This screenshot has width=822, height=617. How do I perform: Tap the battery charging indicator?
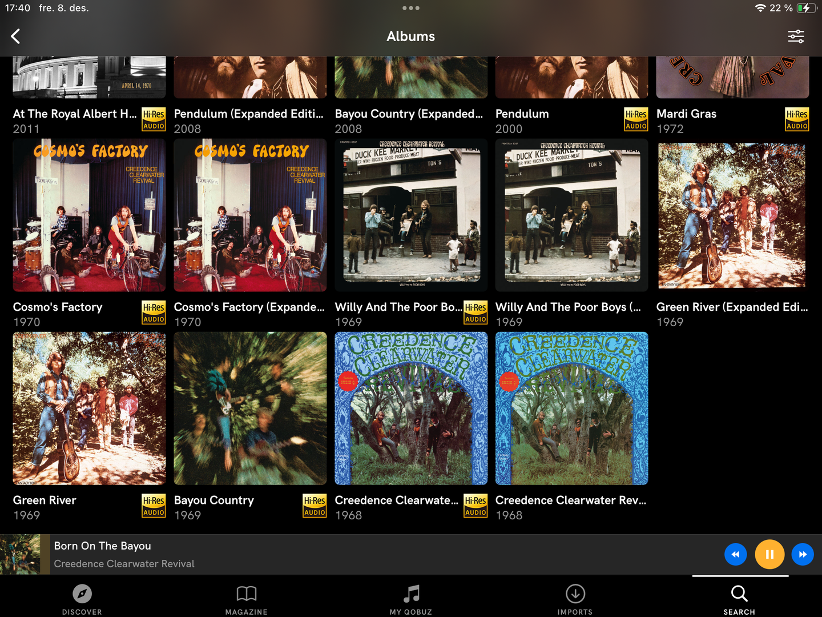[807, 8]
